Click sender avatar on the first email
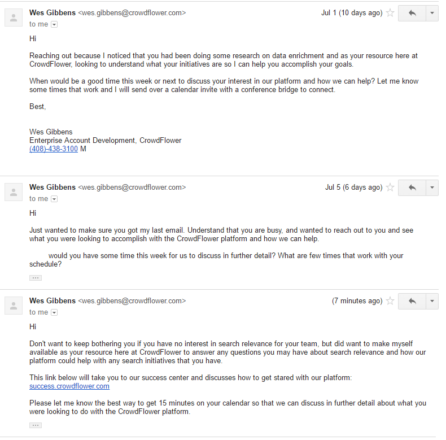 pos(14,18)
